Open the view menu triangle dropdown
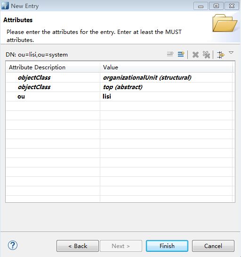The height and width of the screenshot is (257, 241). [231, 53]
